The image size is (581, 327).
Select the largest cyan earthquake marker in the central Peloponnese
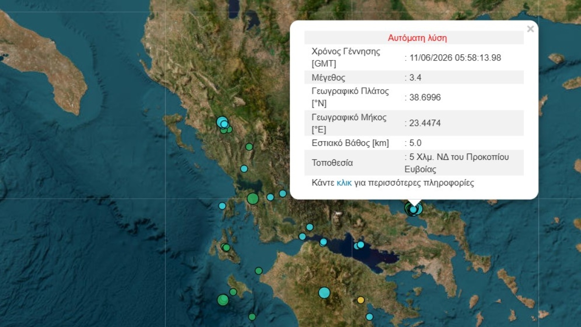(x=324, y=293)
